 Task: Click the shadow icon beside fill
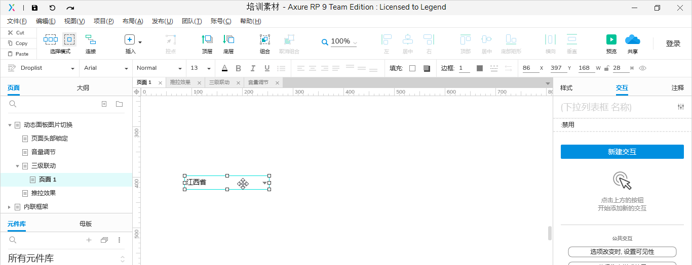point(427,68)
